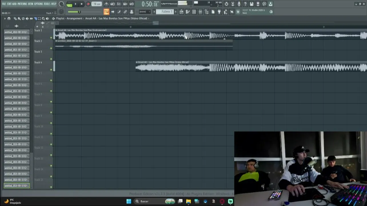The height and width of the screenshot is (206, 367).
Task: Open the Playlist - Arrangement breadcrumb
Action: tap(69, 19)
